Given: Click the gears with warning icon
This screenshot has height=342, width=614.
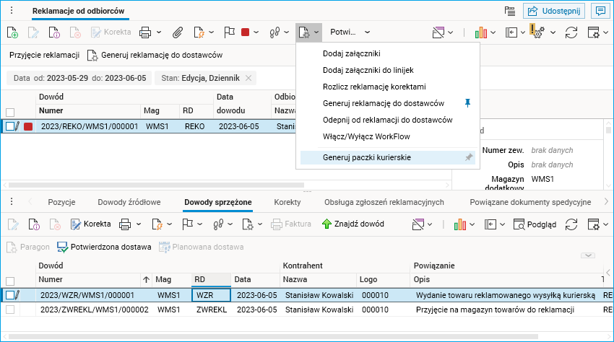Looking at the screenshot, I should click(x=537, y=31).
